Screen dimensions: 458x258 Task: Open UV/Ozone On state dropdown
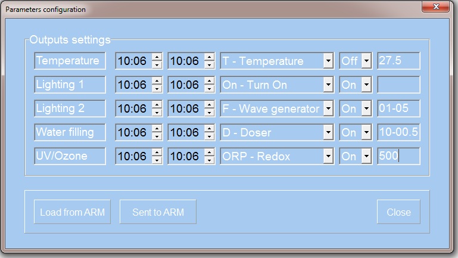(x=366, y=156)
